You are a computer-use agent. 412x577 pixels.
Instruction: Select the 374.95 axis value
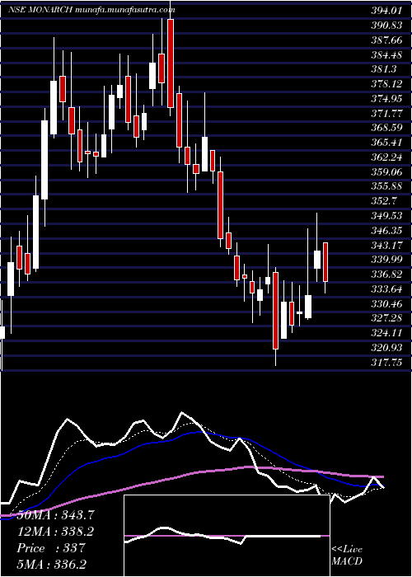point(386,99)
